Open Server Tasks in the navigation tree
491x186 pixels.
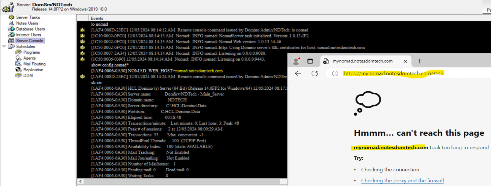(x=28, y=17)
